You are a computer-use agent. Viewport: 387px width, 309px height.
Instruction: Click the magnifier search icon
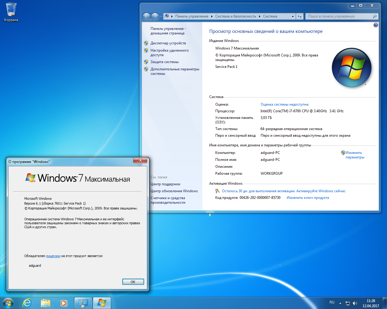tap(375, 16)
